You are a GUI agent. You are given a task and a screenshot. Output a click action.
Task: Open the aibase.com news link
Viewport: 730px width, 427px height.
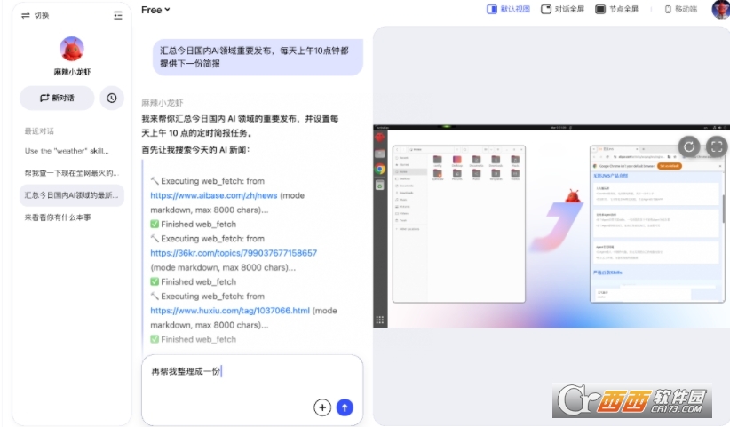click(214, 196)
